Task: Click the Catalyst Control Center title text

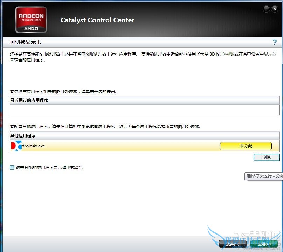Action: 97,20
